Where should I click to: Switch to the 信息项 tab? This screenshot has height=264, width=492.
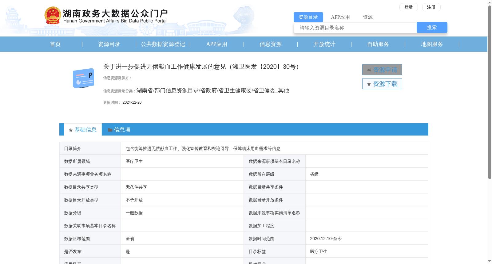(x=119, y=130)
